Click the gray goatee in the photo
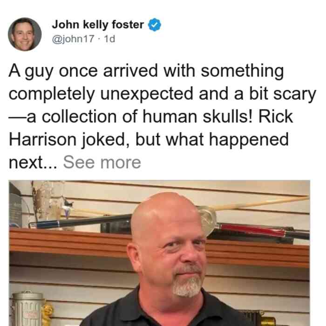The height and width of the screenshot is (326, 326). [x=186, y=286]
